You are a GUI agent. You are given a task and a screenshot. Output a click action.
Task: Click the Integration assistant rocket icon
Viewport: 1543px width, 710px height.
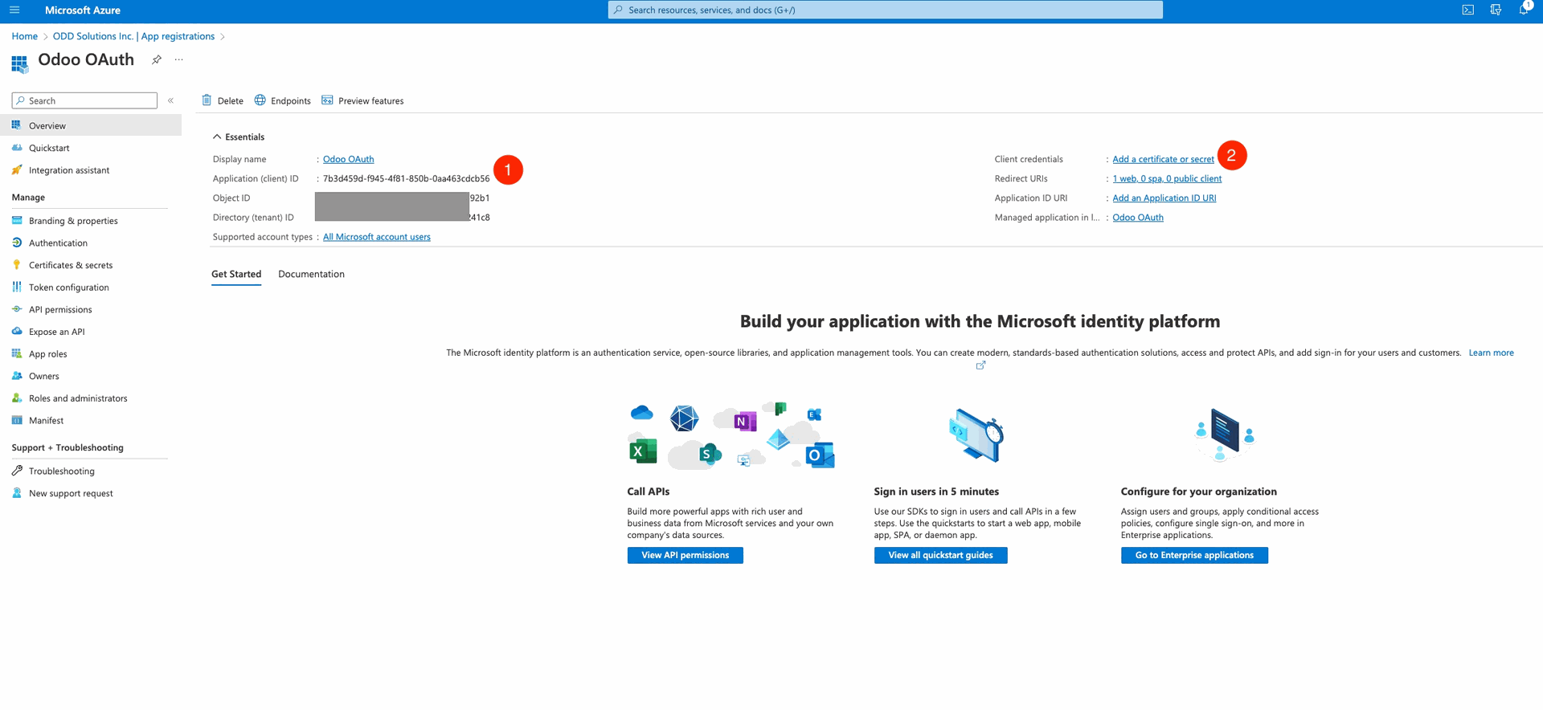coord(17,170)
